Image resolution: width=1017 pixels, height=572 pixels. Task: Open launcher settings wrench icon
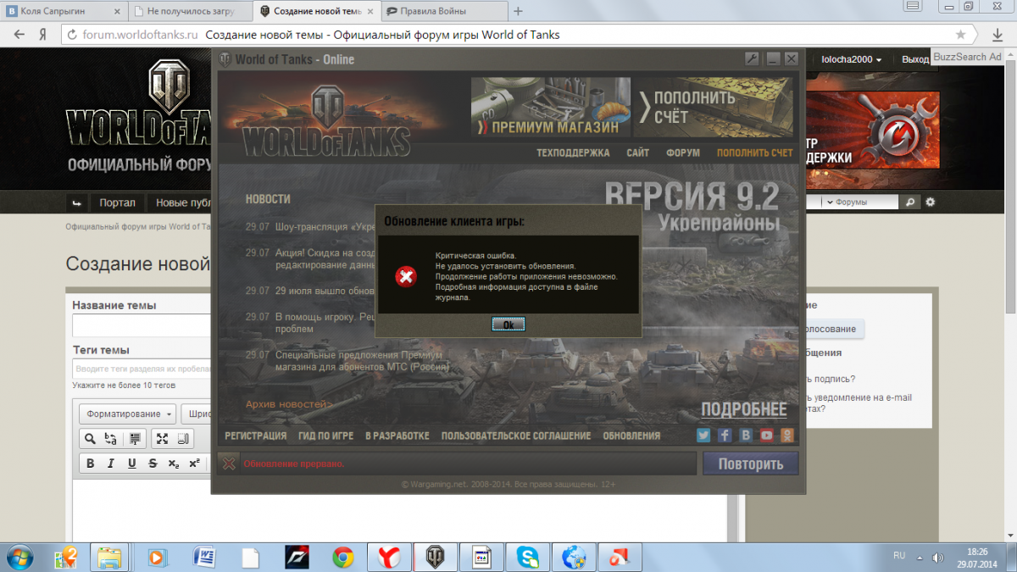[x=751, y=59]
